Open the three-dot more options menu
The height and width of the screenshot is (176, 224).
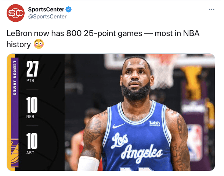tap(212, 10)
